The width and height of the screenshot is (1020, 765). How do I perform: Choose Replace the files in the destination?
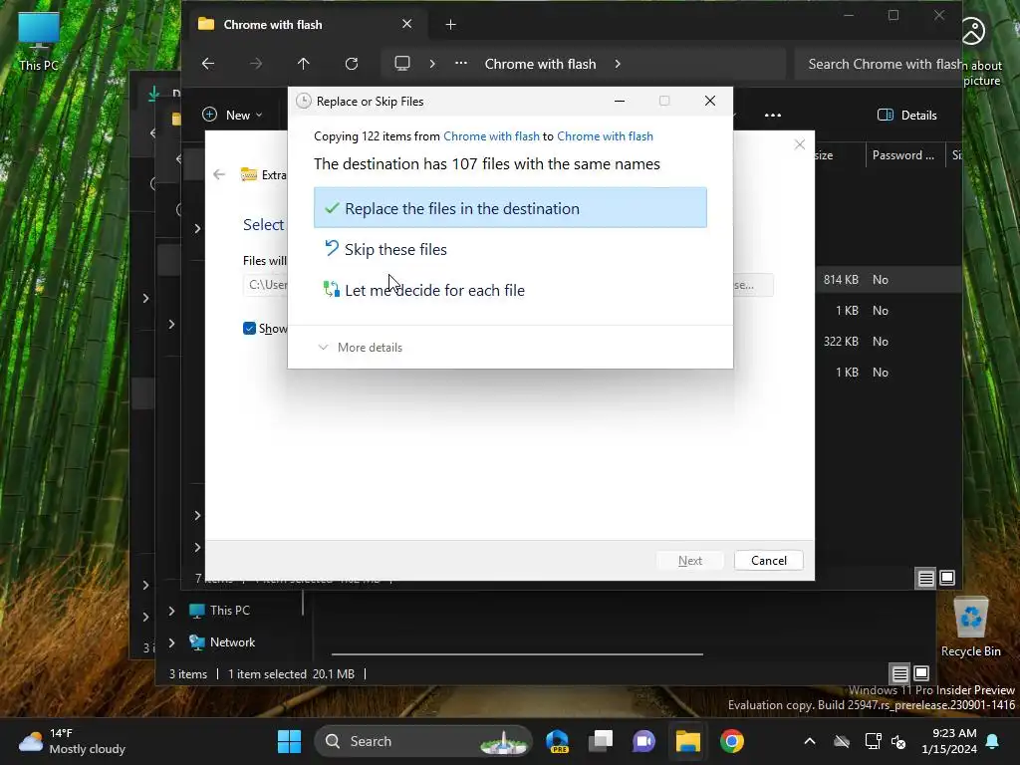[x=510, y=207]
